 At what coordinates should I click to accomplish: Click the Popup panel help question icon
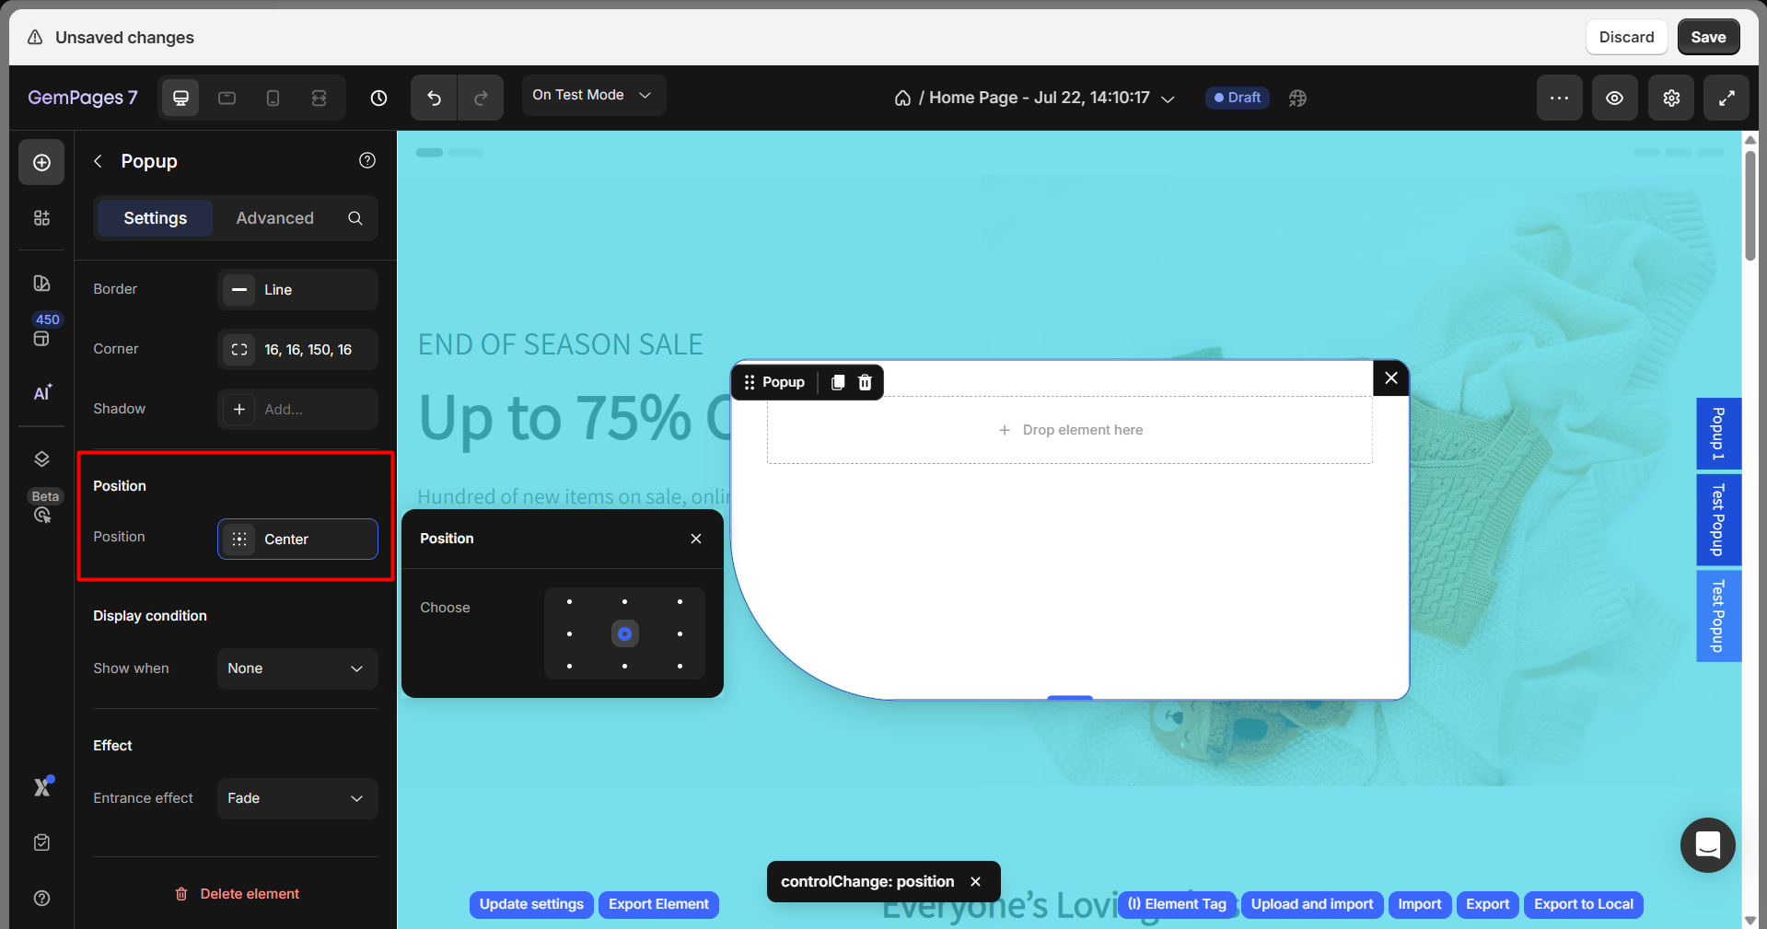(367, 160)
